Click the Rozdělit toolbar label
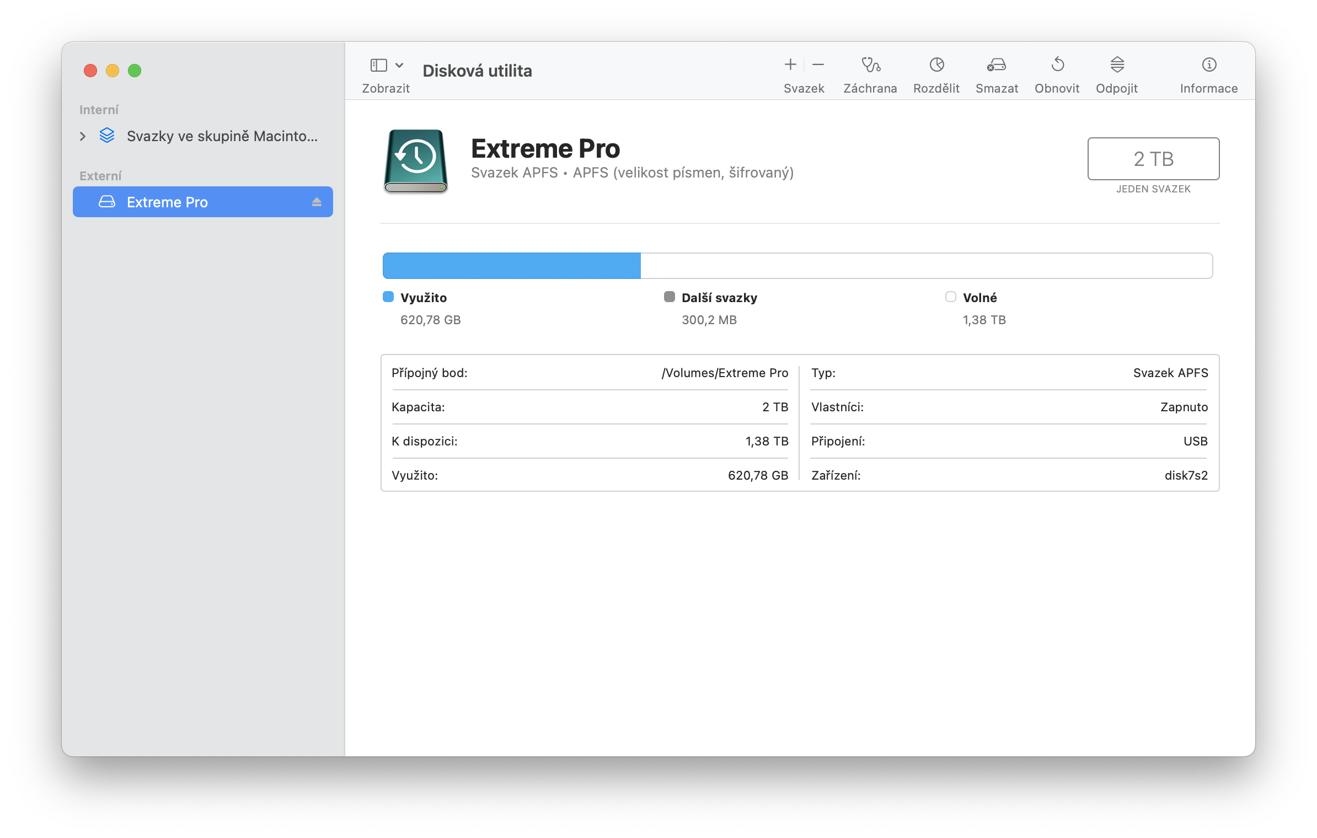Image resolution: width=1317 pixels, height=838 pixels. 936,89
